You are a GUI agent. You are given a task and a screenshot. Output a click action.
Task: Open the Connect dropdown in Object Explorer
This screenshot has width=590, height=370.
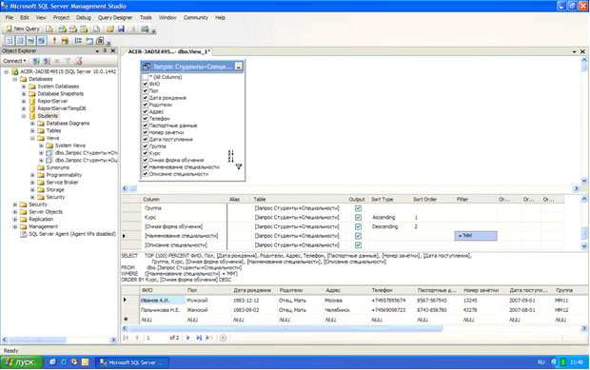click(x=14, y=61)
